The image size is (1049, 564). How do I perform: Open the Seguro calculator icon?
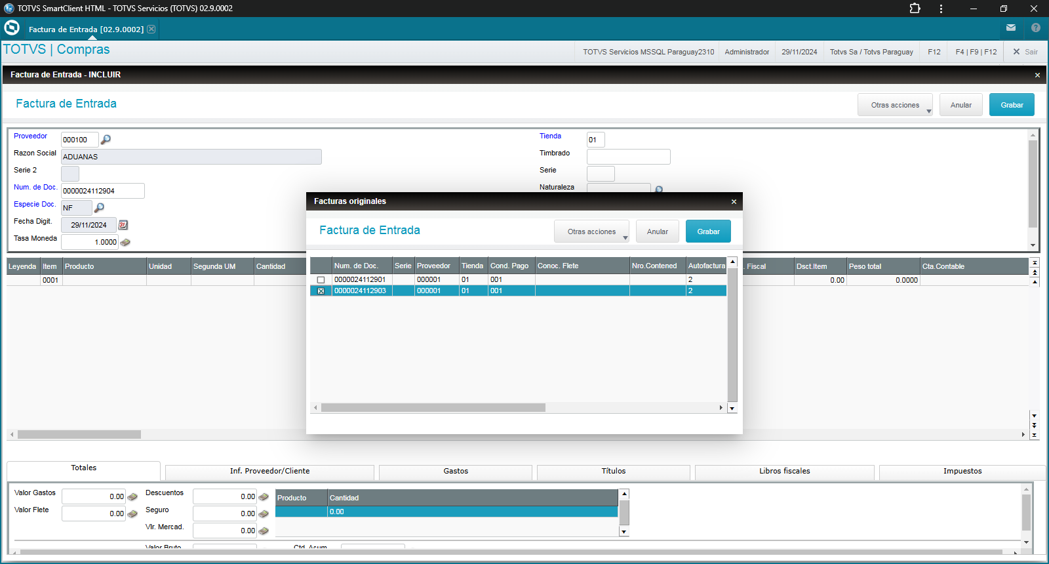click(264, 514)
